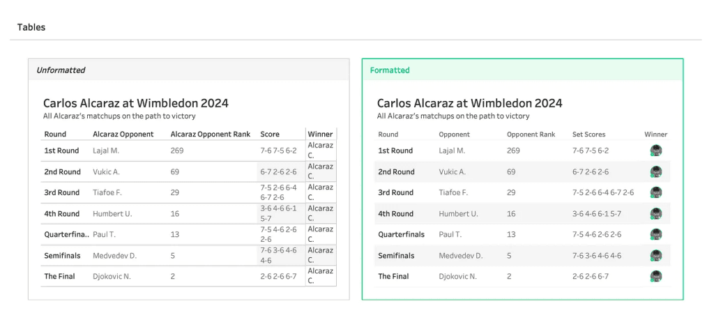The width and height of the screenshot is (714, 322).
Task: Click the winner avatar for 1st Round
Action: click(655, 151)
